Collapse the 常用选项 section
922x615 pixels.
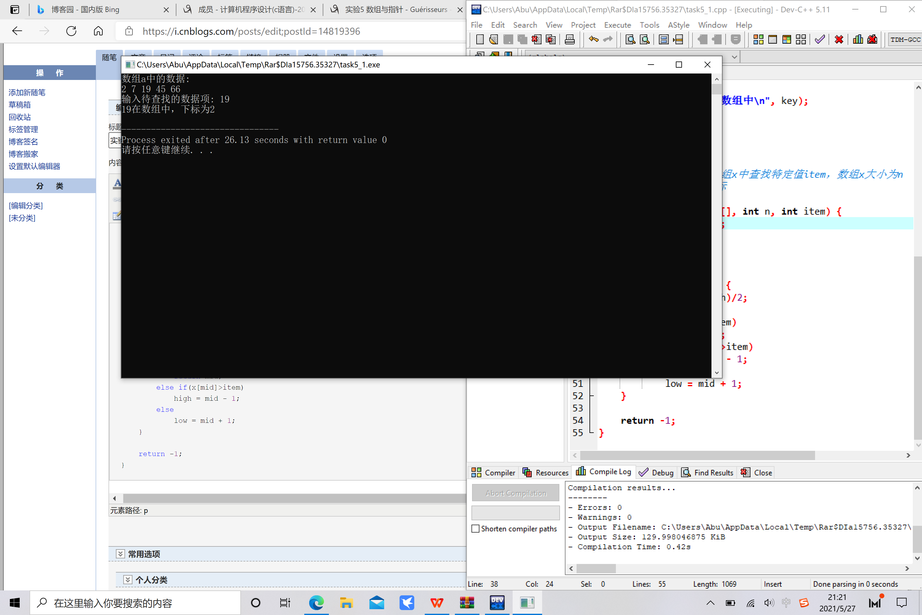(x=120, y=554)
